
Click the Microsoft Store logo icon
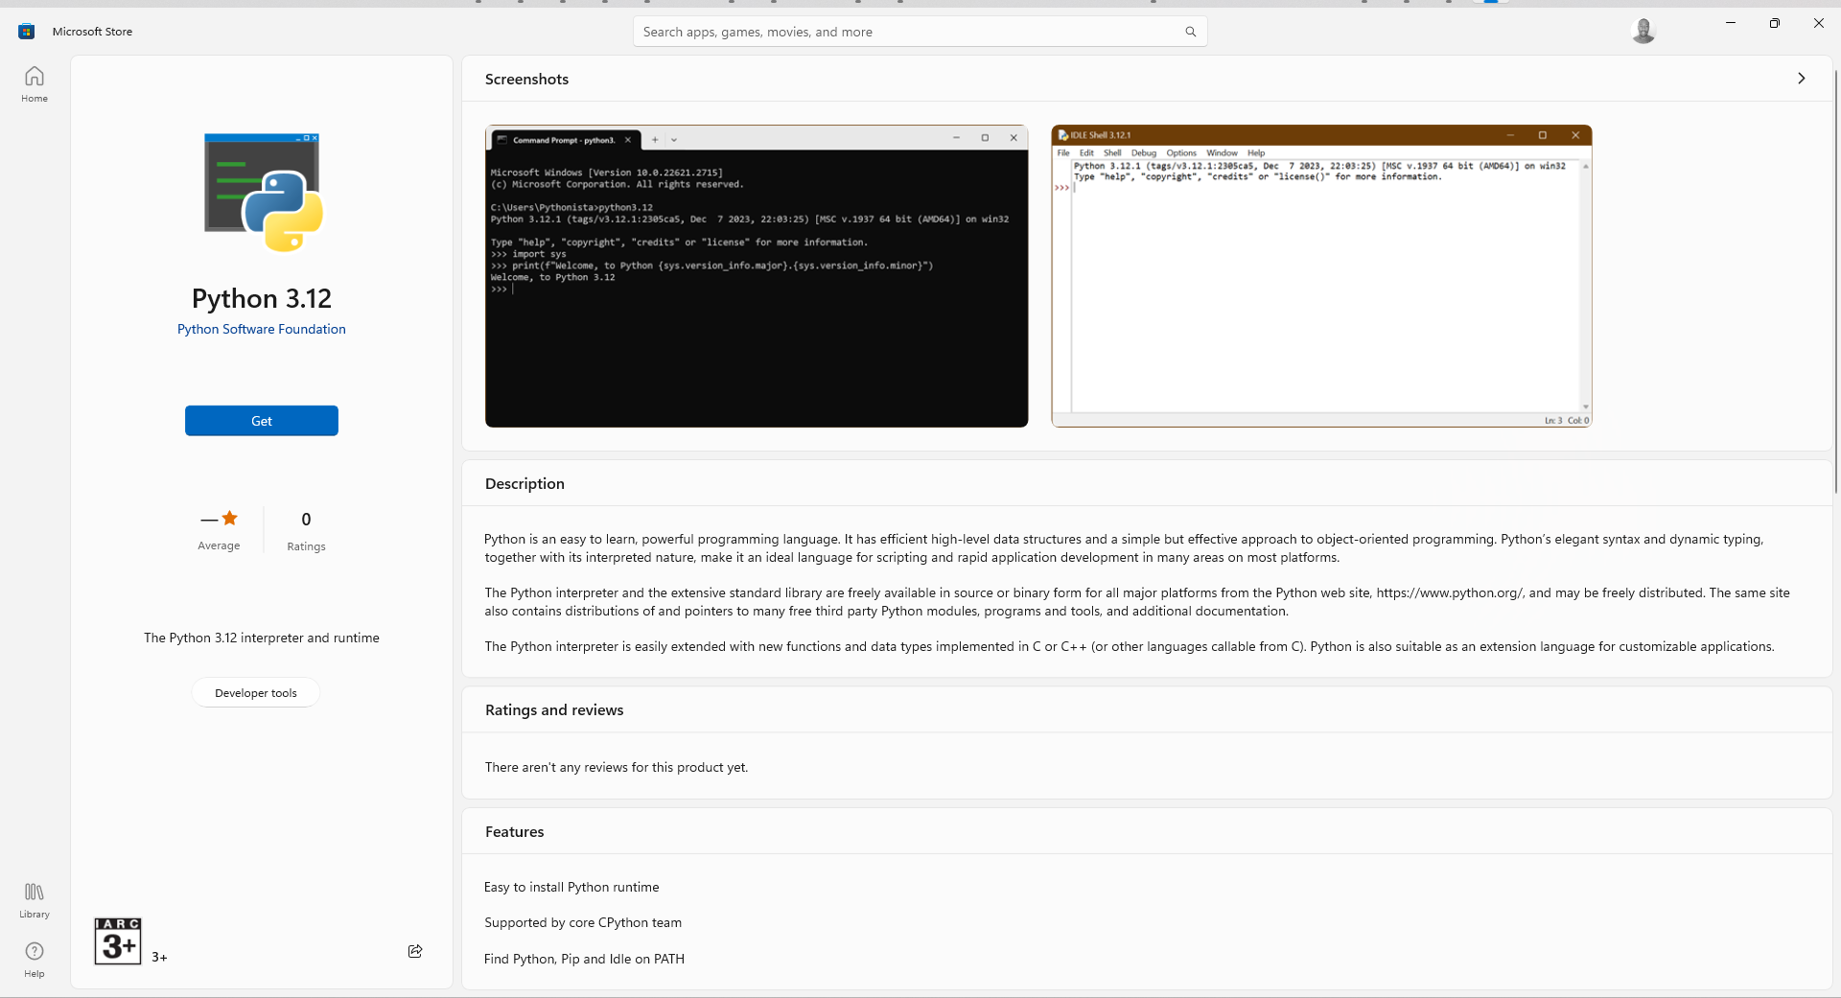[27, 32]
